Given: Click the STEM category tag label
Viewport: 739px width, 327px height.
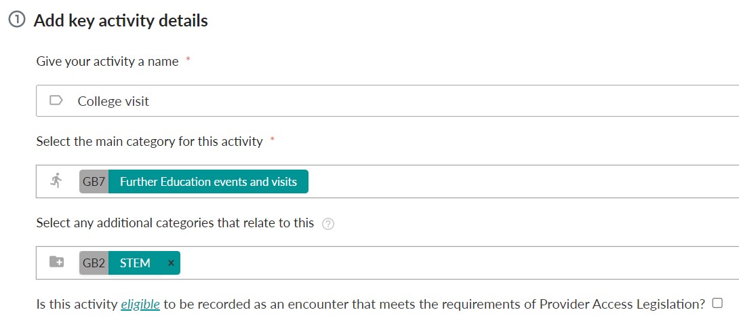Looking at the screenshot, I should click(x=136, y=263).
